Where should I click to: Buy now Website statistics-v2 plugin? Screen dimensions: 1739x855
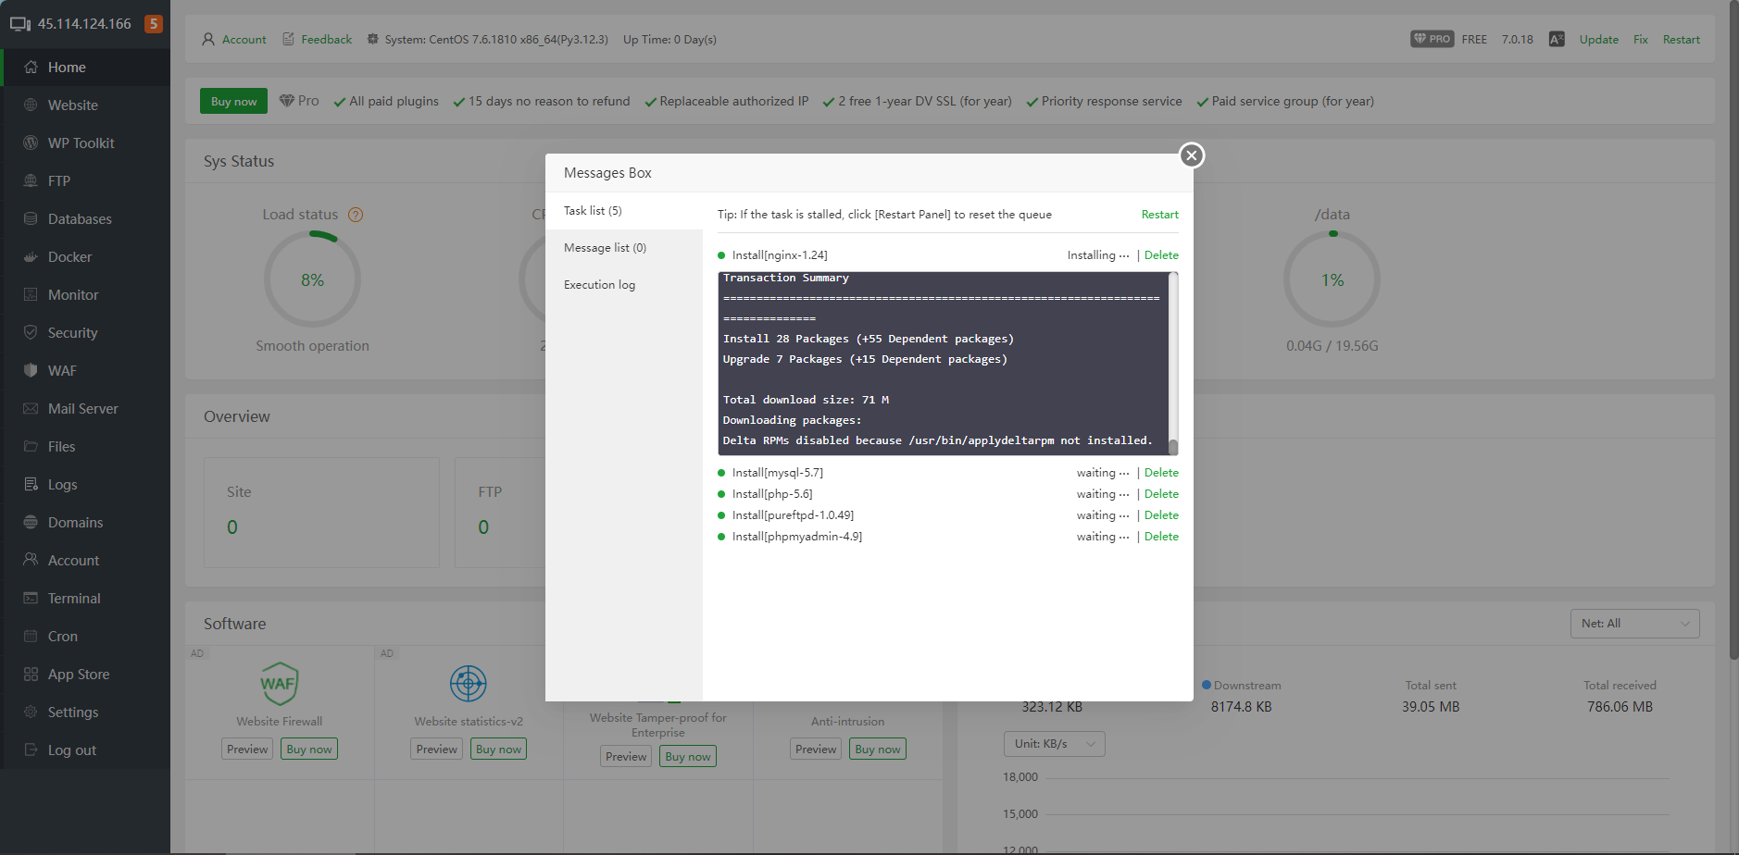[499, 750]
